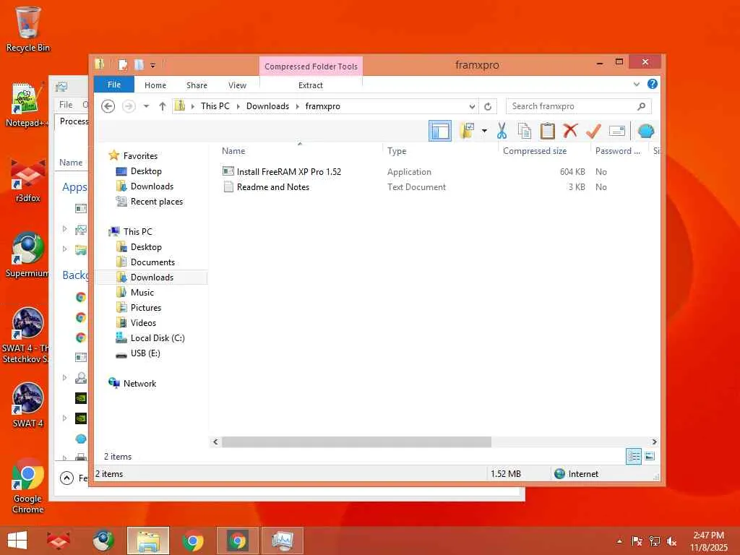740x555 pixels.
Task: Open Documents in navigation pane
Action: coord(152,262)
